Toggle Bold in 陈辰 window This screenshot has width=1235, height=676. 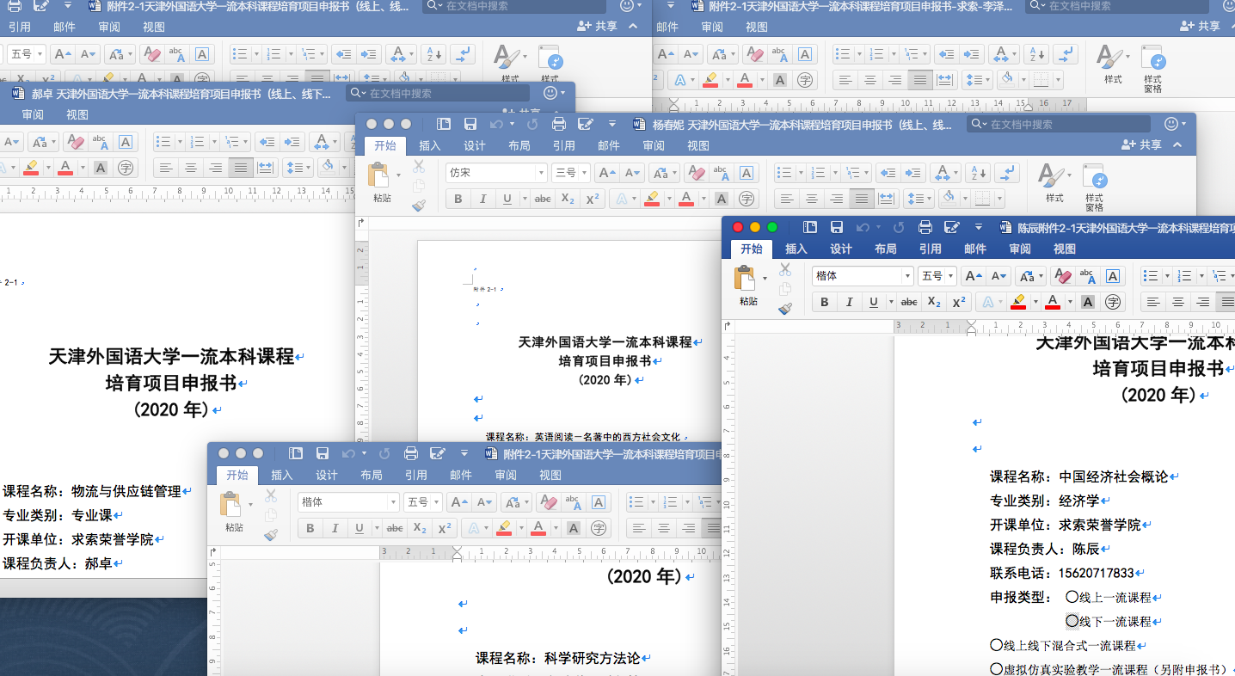825,302
